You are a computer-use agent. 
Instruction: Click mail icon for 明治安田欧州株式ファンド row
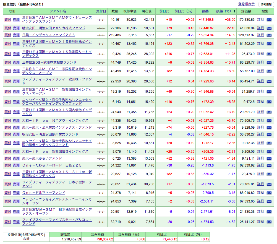tap(269, 134)
